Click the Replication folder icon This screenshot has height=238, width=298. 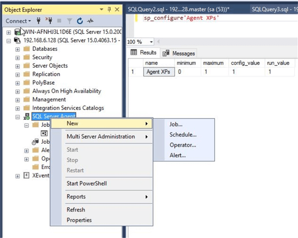[x=27, y=74]
